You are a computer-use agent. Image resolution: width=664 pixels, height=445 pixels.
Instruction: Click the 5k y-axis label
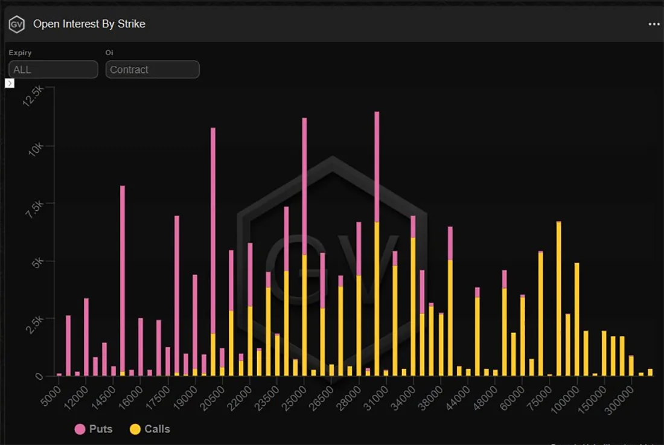click(37, 263)
